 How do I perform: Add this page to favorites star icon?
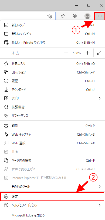tap(50, 16)
